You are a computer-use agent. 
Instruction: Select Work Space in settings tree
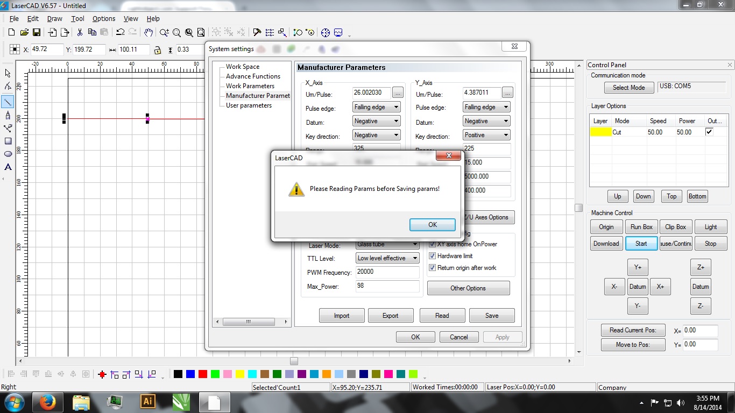[242, 67]
